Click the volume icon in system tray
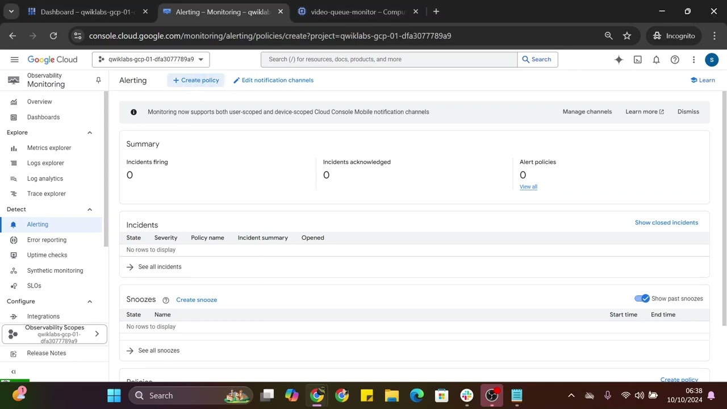Screen dimensions: 727x409 pyautogui.click(x=639, y=395)
